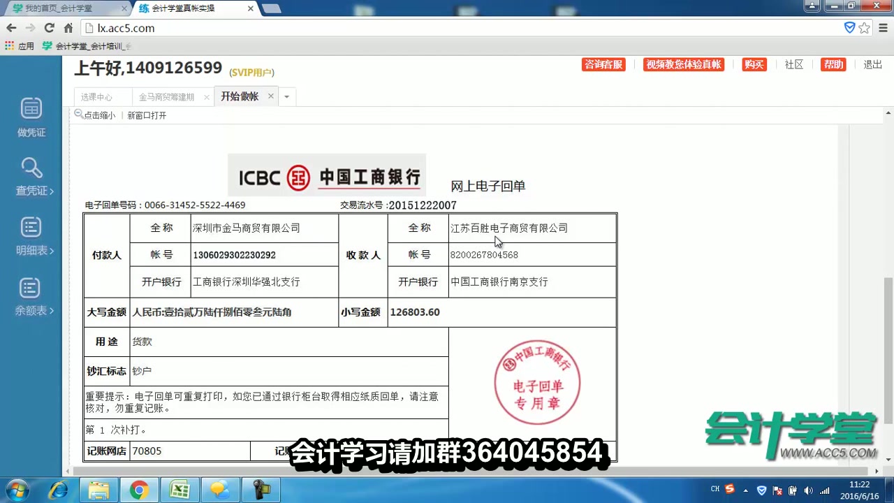Launch Excel from the taskbar

[179, 490]
